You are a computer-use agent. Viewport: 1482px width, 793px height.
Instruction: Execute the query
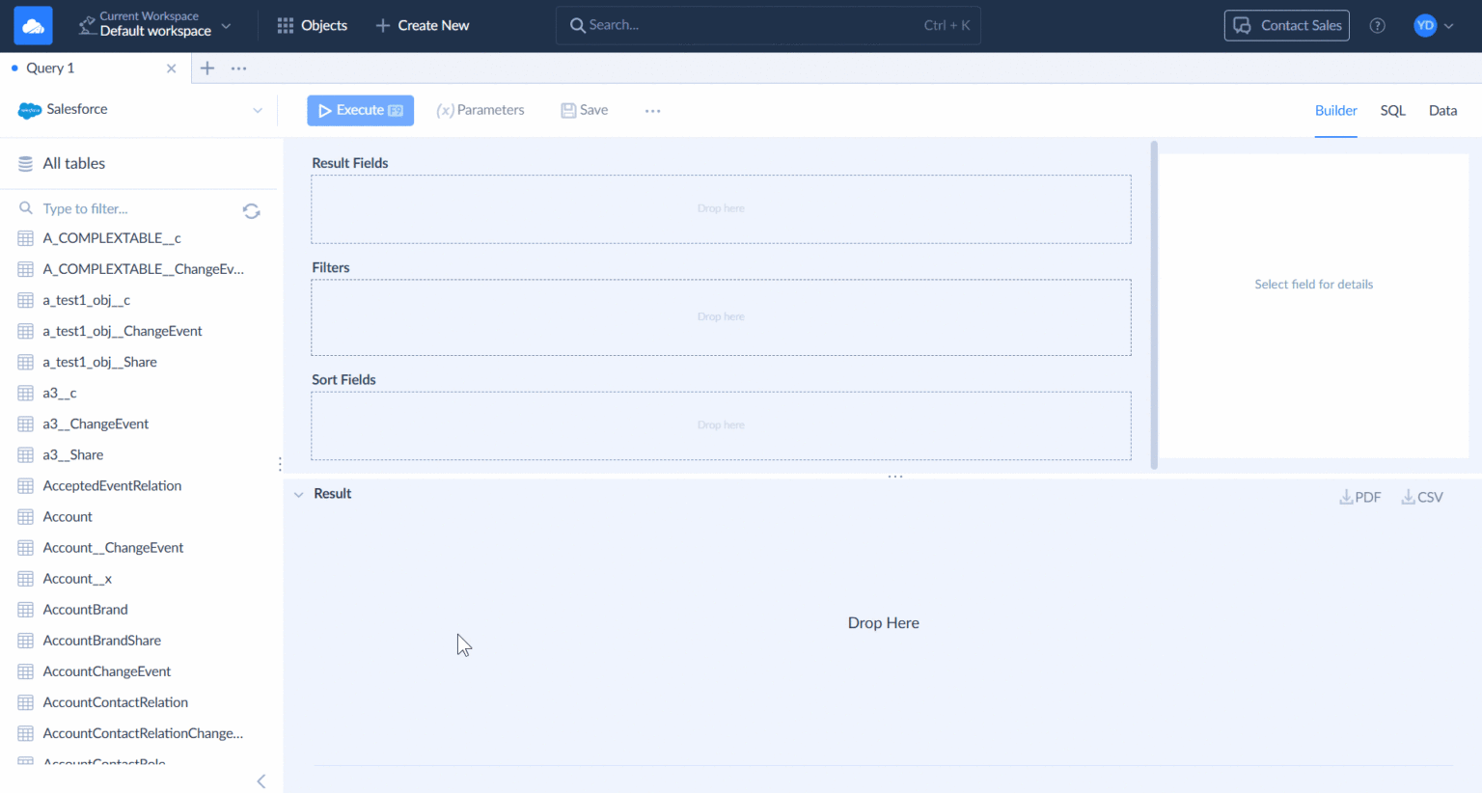pyautogui.click(x=360, y=110)
